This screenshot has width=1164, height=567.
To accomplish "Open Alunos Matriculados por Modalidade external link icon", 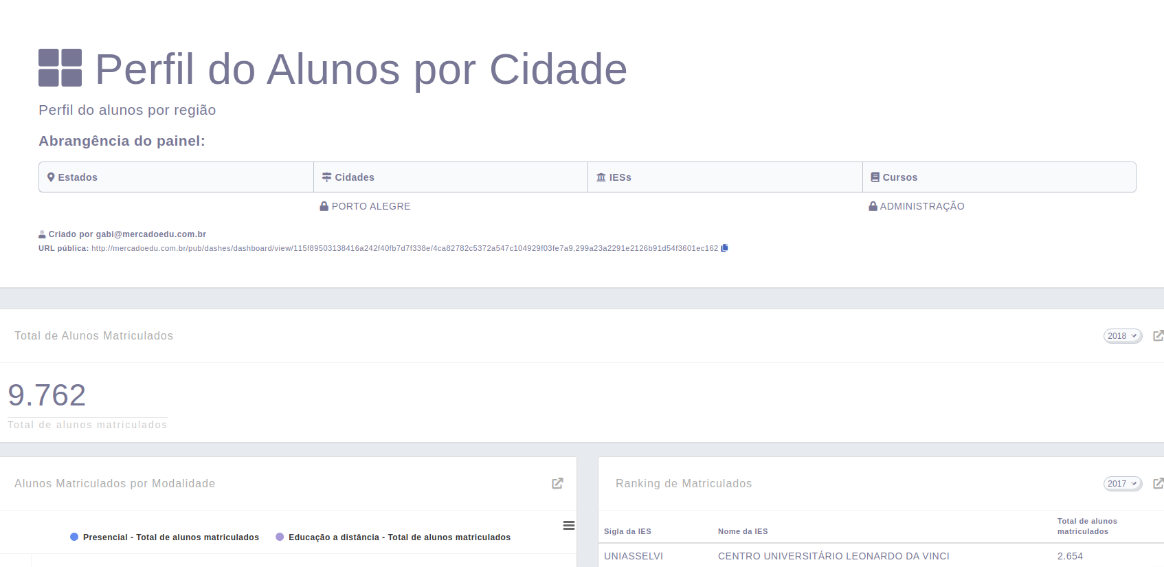I will [x=557, y=483].
